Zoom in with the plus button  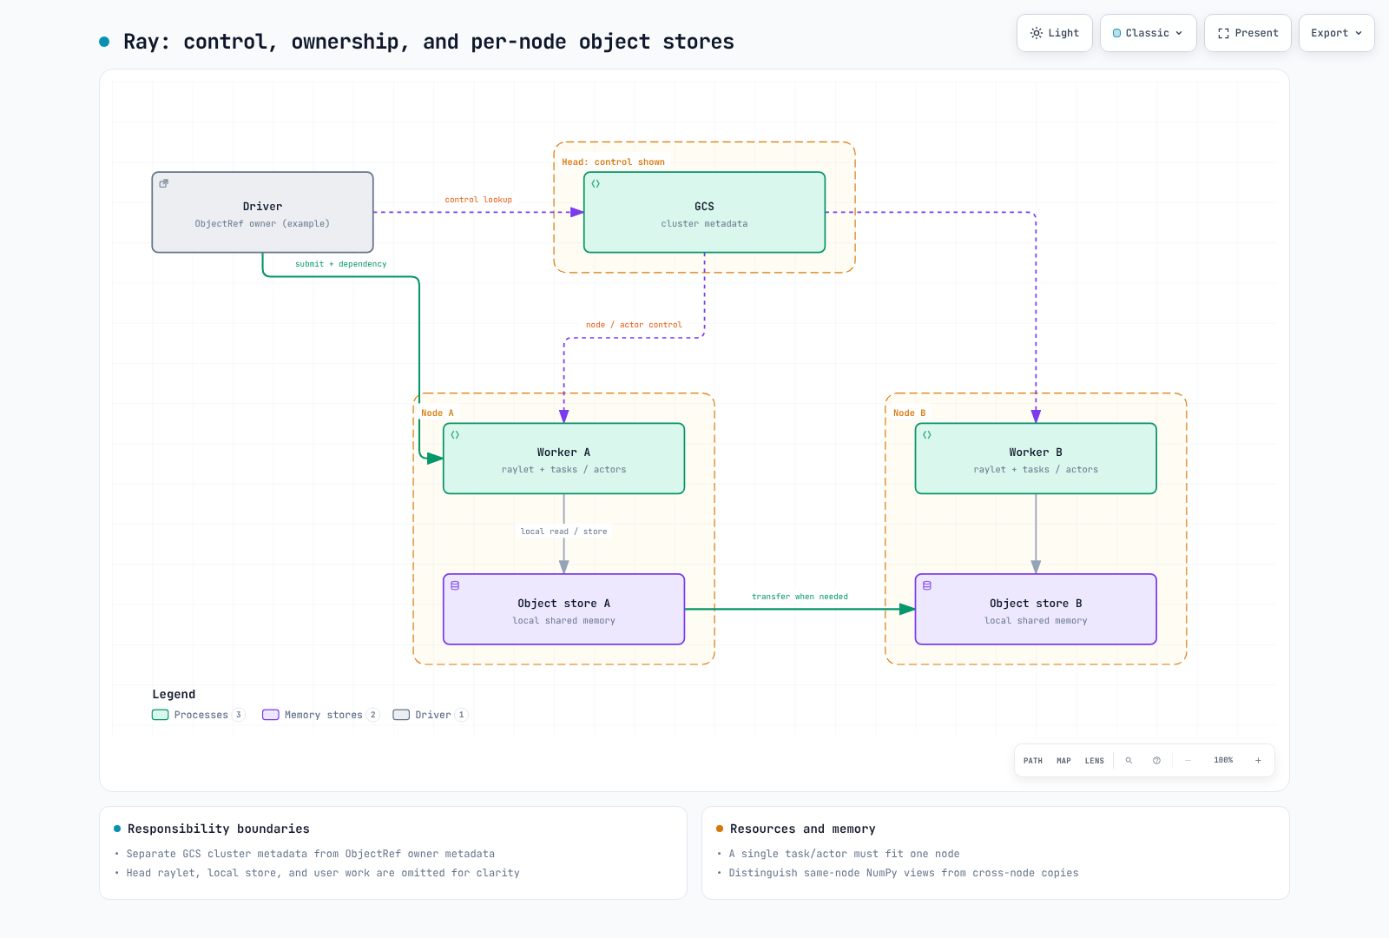pyautogui.click(x=1258, y=761)
